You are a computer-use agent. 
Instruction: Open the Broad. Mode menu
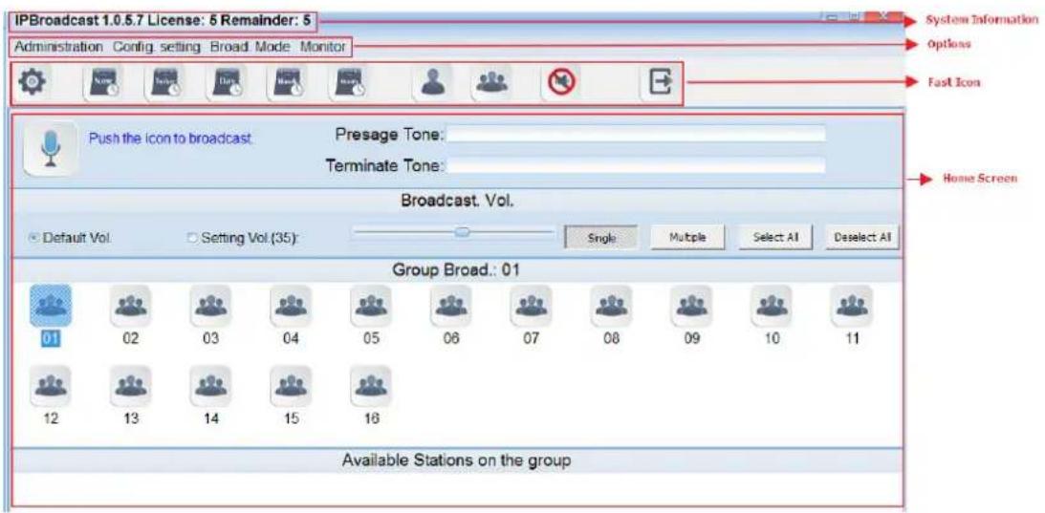(250, 48)
